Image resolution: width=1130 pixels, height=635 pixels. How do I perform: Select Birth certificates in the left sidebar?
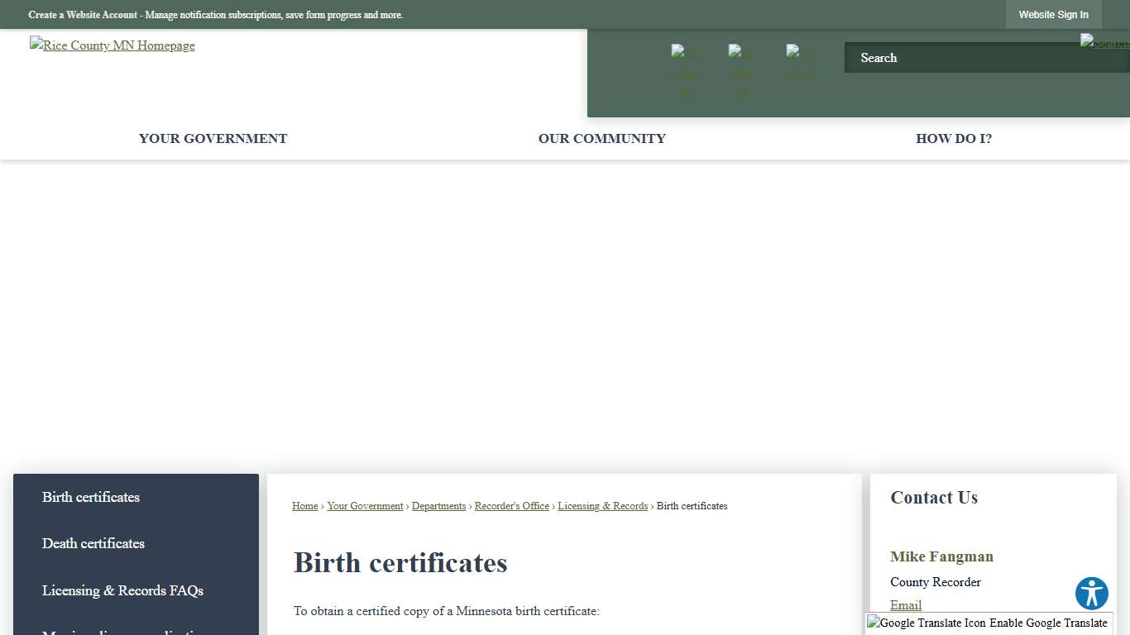click(x=90, y=497)
